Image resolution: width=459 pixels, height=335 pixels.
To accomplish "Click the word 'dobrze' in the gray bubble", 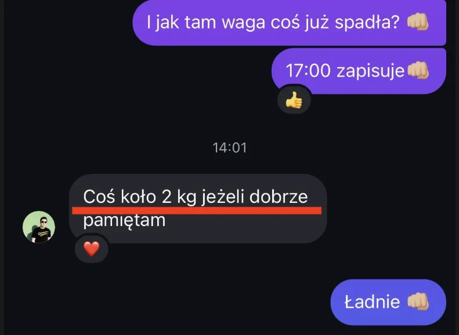I will point(279,196).
